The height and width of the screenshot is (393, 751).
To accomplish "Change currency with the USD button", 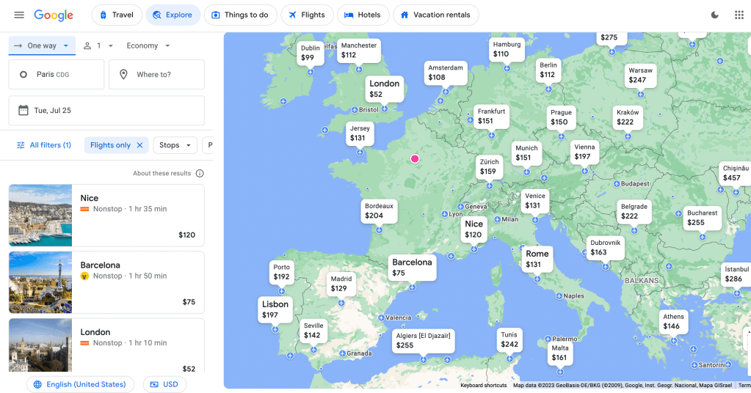I will click(x=164, y=384).
